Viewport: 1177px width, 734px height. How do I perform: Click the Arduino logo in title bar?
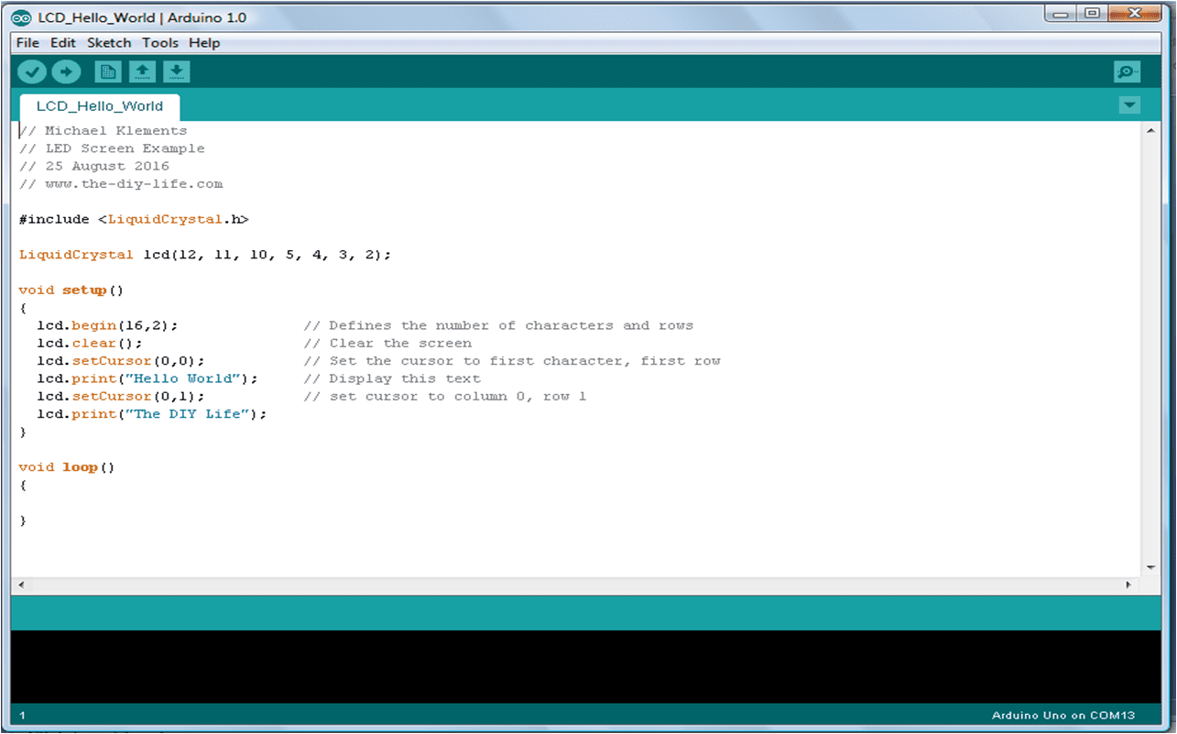point(21,17)
